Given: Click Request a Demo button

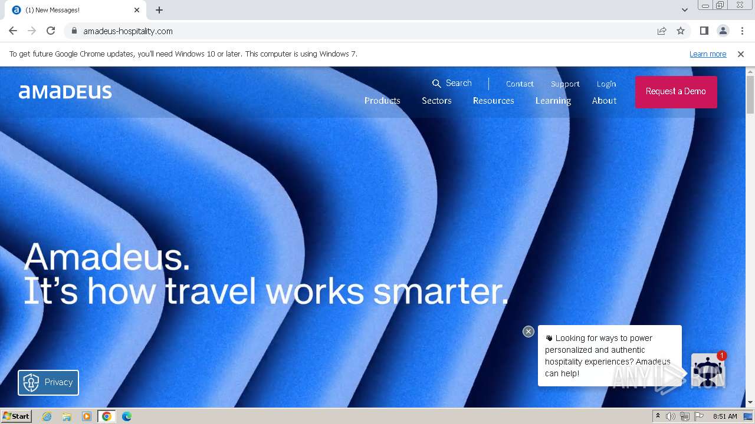Looking at the screenshot, I should [x=676, y=91].
